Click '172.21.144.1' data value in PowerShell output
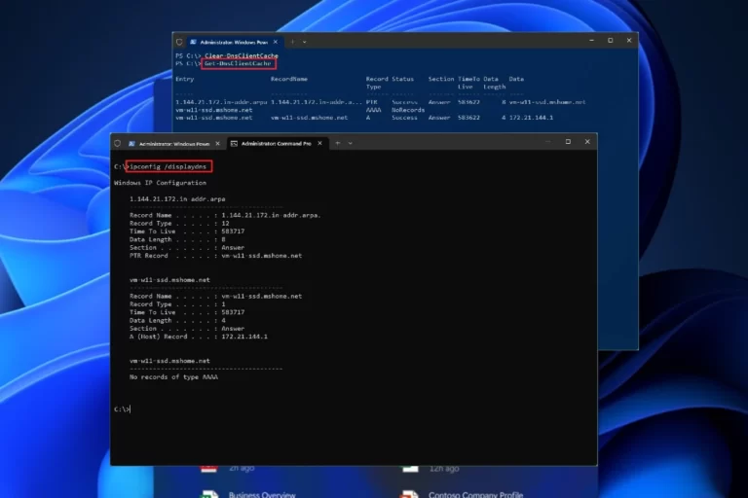The width and height of the screenshot is (748, 498). pos(531,118)
